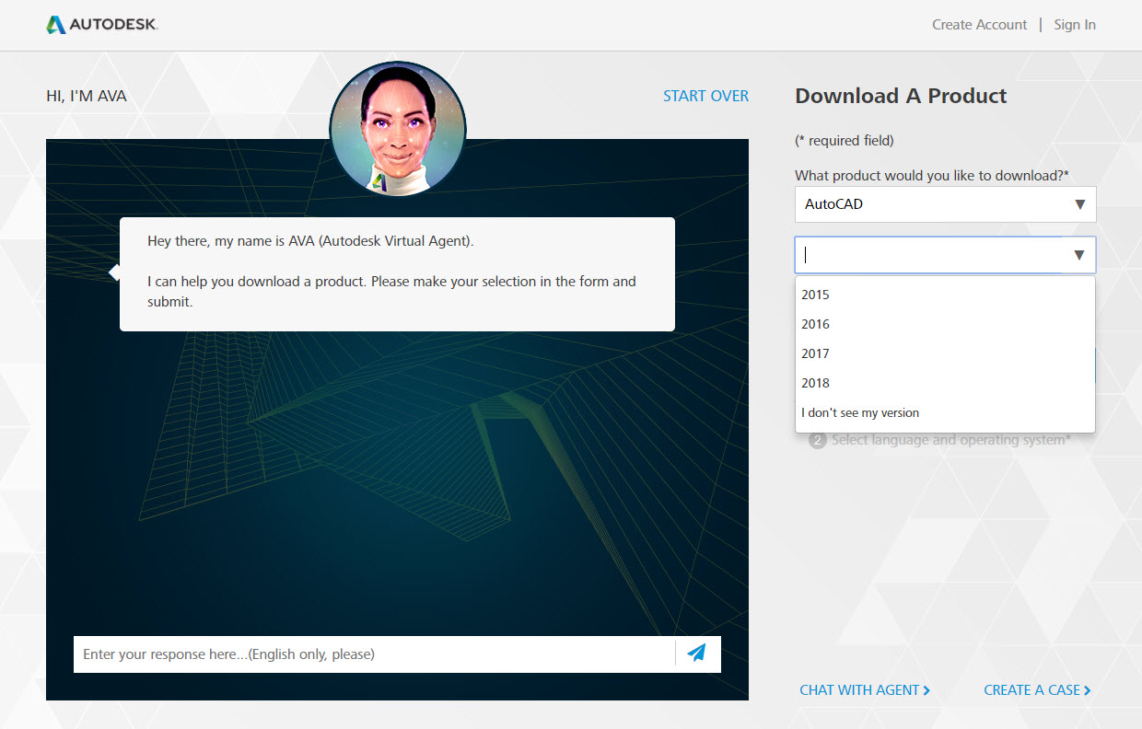Click the send message paper-plane icon

coord(697,654)
